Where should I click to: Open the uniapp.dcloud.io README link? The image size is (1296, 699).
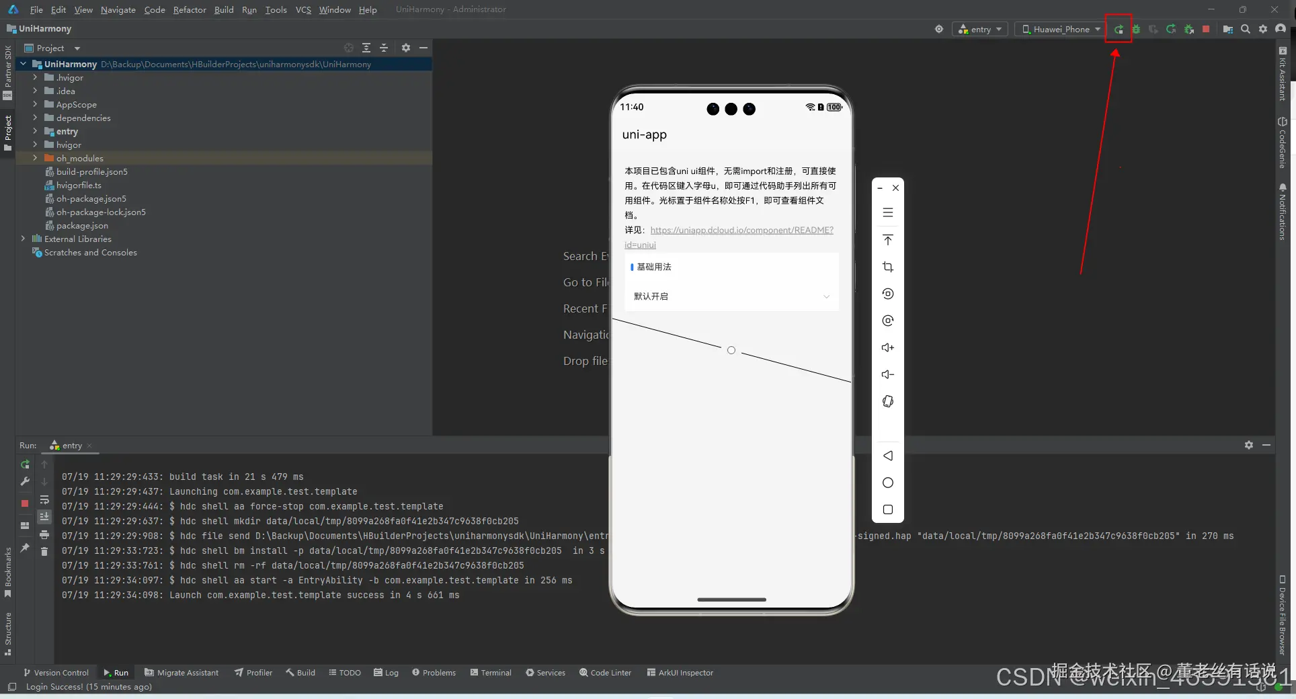point(729,237)
